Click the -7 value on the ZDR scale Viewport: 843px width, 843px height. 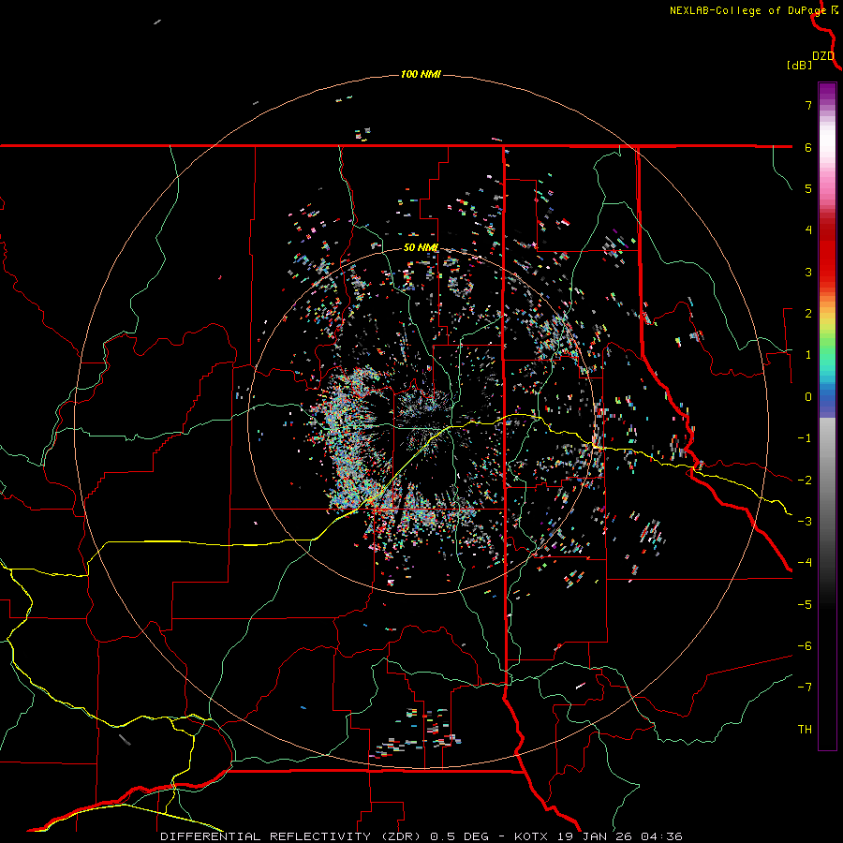[805, 688]
